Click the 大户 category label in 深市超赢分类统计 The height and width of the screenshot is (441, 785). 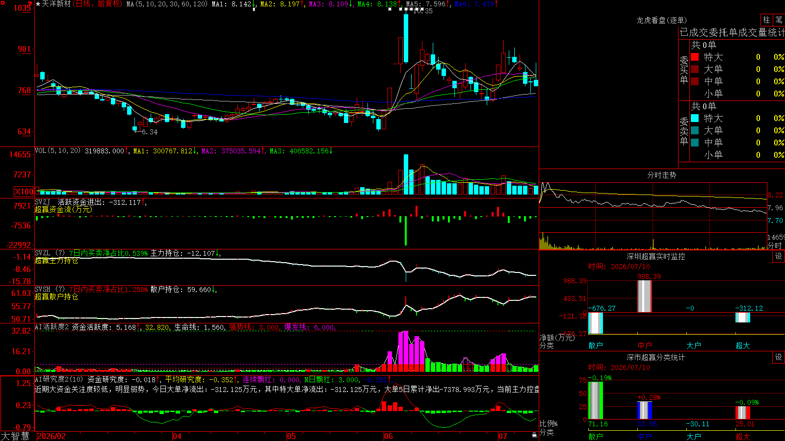coord(694,436)
